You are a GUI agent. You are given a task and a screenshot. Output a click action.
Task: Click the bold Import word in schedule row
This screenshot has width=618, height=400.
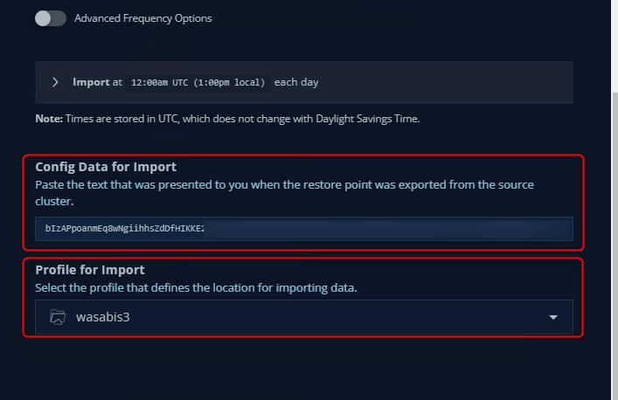click(x=91, y=82)
